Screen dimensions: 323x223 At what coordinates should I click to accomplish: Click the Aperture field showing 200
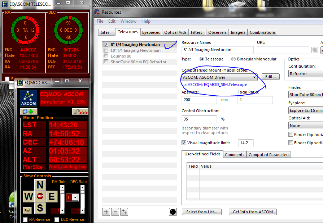pyautogui.click(x=199, y=100)
